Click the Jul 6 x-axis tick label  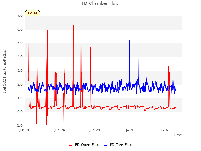(164, 130)
